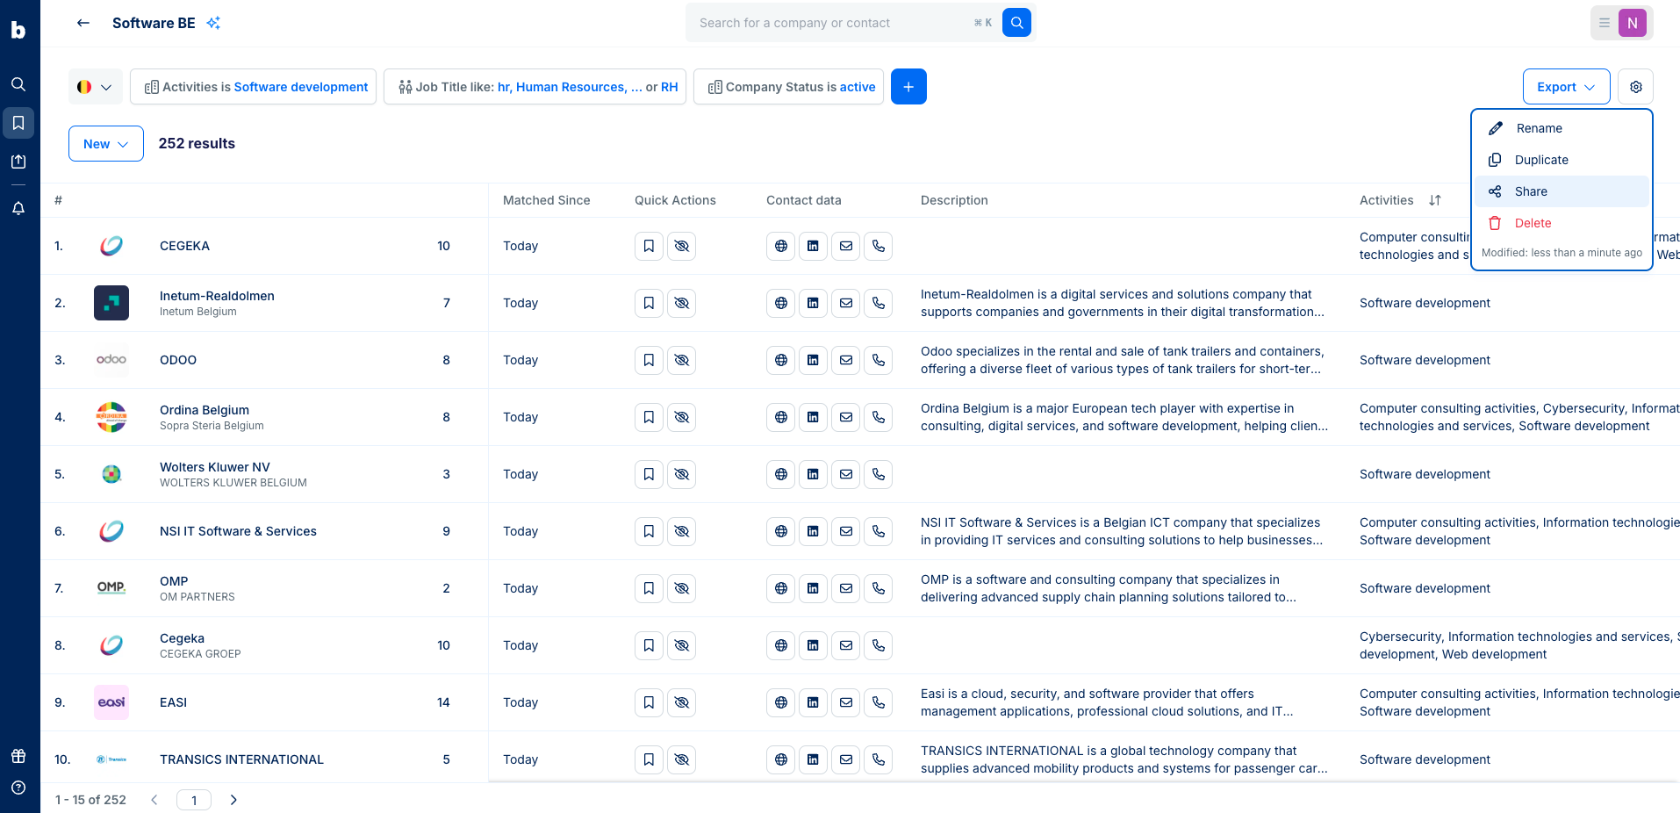This screenshot has height=813, width=1680.
Task: Open website globe for OMP row
Action: coord(781,588)
